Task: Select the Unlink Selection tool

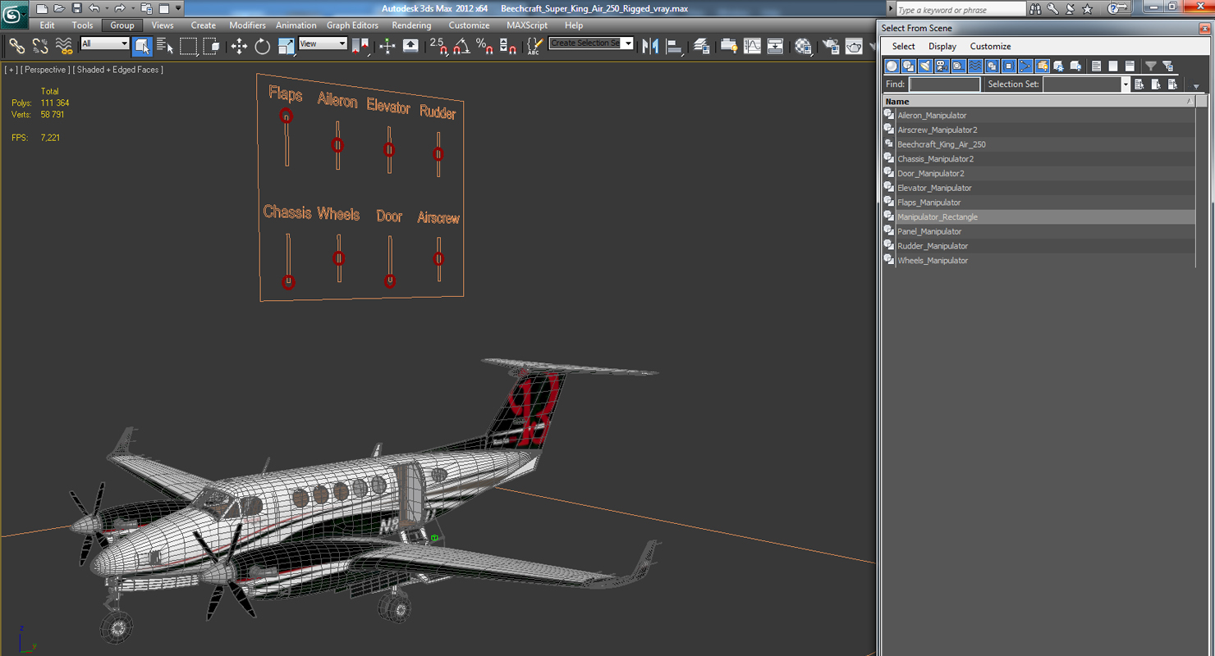Action: coord(39,46)
